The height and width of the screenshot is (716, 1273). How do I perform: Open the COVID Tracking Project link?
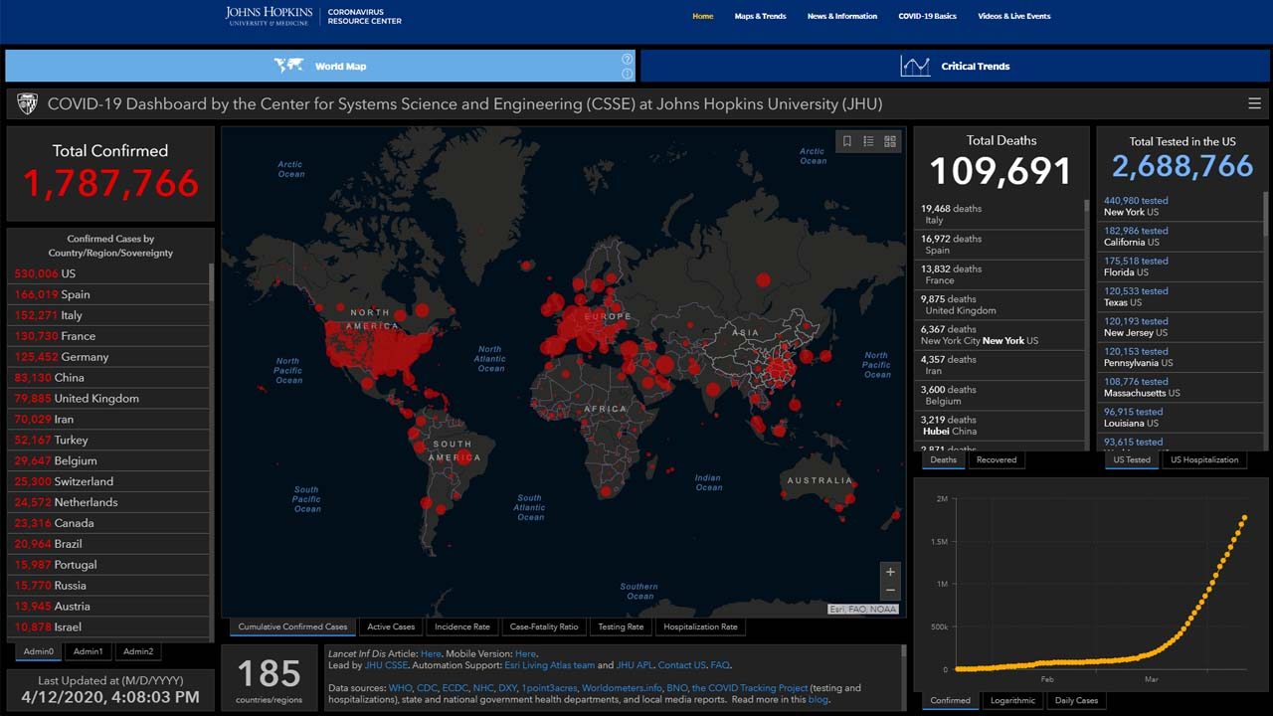click(x=751, y=688)
